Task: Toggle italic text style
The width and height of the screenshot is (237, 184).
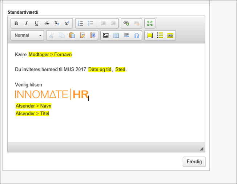Action: [x=26, y=24]
